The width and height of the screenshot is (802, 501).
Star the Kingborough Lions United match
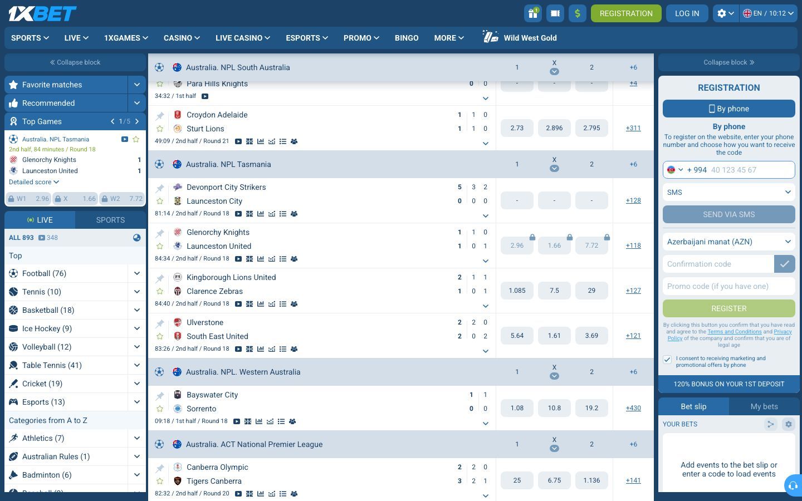coord(160,292)
